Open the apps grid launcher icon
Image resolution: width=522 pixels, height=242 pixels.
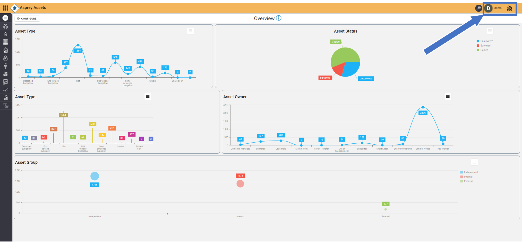pyautogui.click(x=5, y=8)
